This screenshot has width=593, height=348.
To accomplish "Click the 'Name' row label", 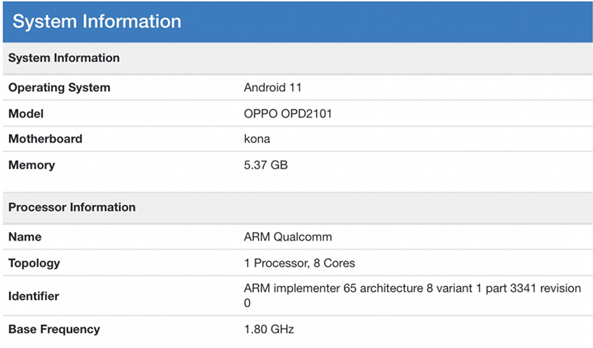I will (x=24, y=237).
